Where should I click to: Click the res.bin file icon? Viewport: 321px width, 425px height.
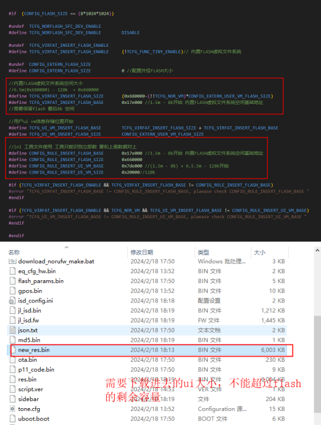13,379
